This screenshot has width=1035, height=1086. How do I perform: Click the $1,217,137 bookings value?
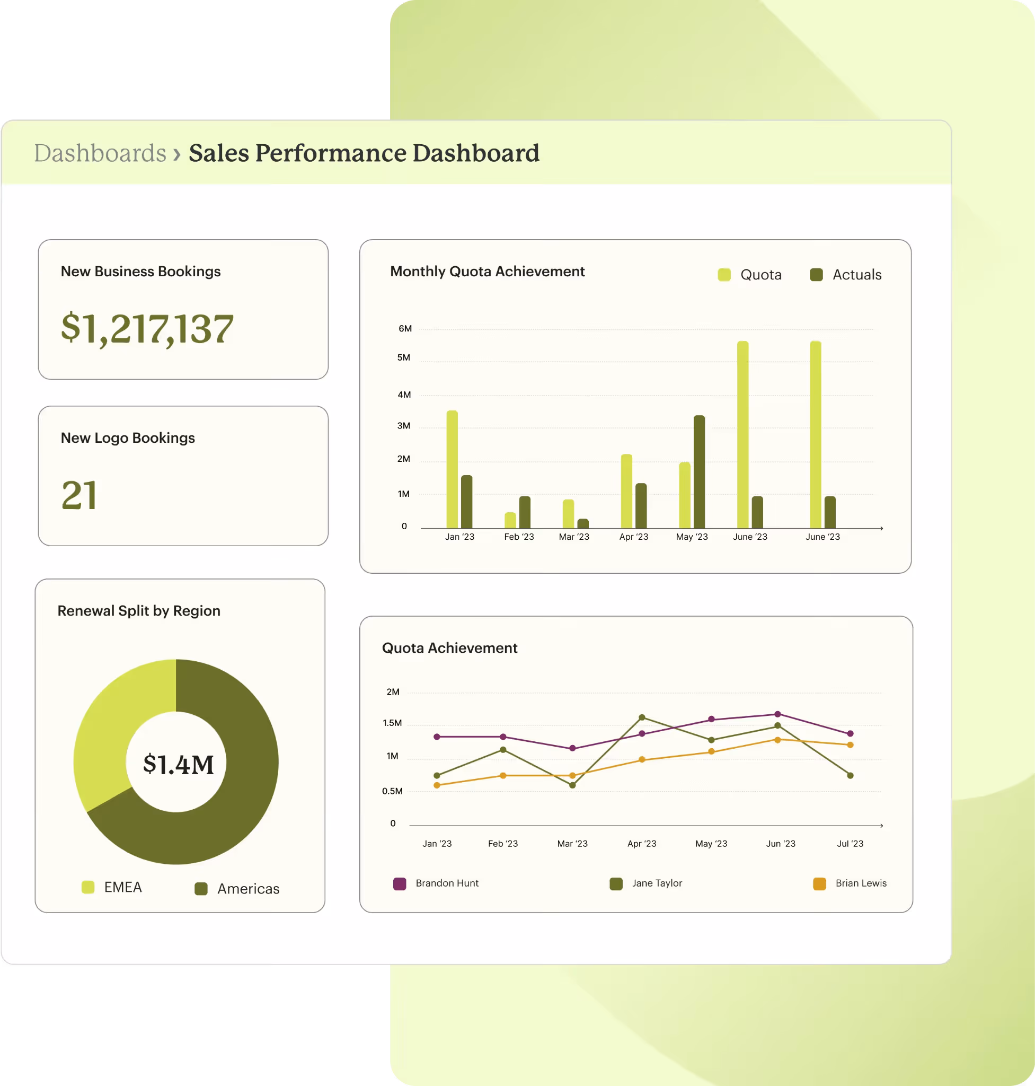(x=147, y=329)
